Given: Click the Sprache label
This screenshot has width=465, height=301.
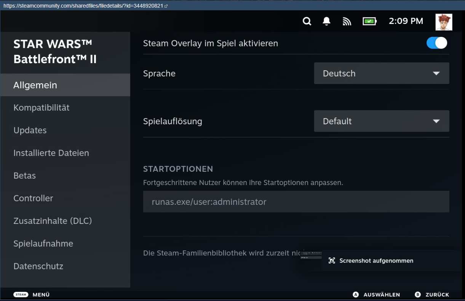Looking at the screenshot, I should click(159, 74).
